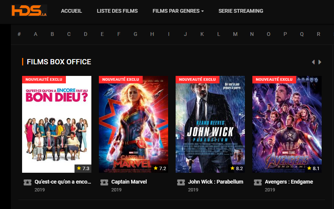This screenshot has width=334, height=209.
Task: Click 2019 under Qu'est-ce qu'on a enco...
Action: (x=40, y=190)
